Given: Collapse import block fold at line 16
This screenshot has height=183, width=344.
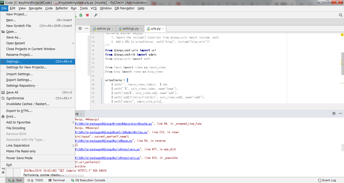Looking at the screenshot, I should click(104, 50).
